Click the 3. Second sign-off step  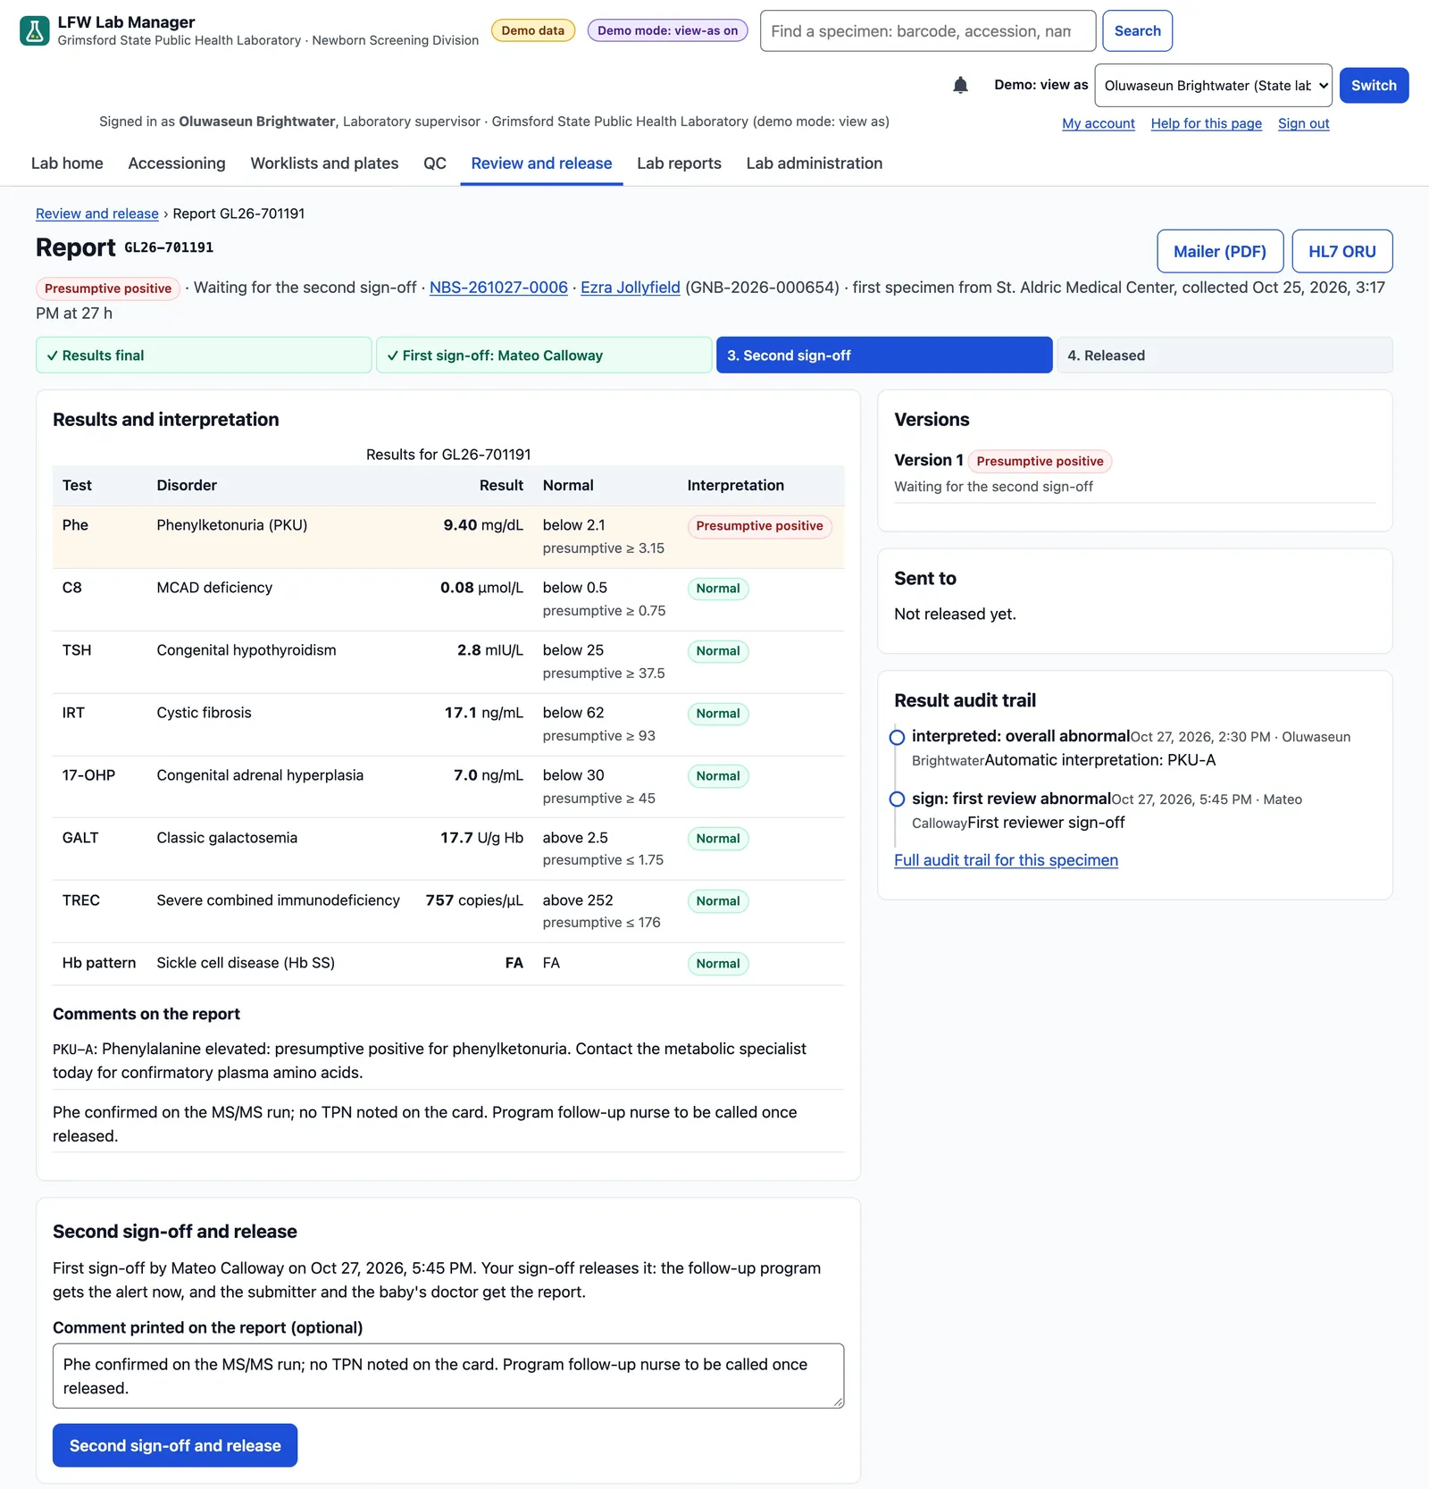[884, 356]
